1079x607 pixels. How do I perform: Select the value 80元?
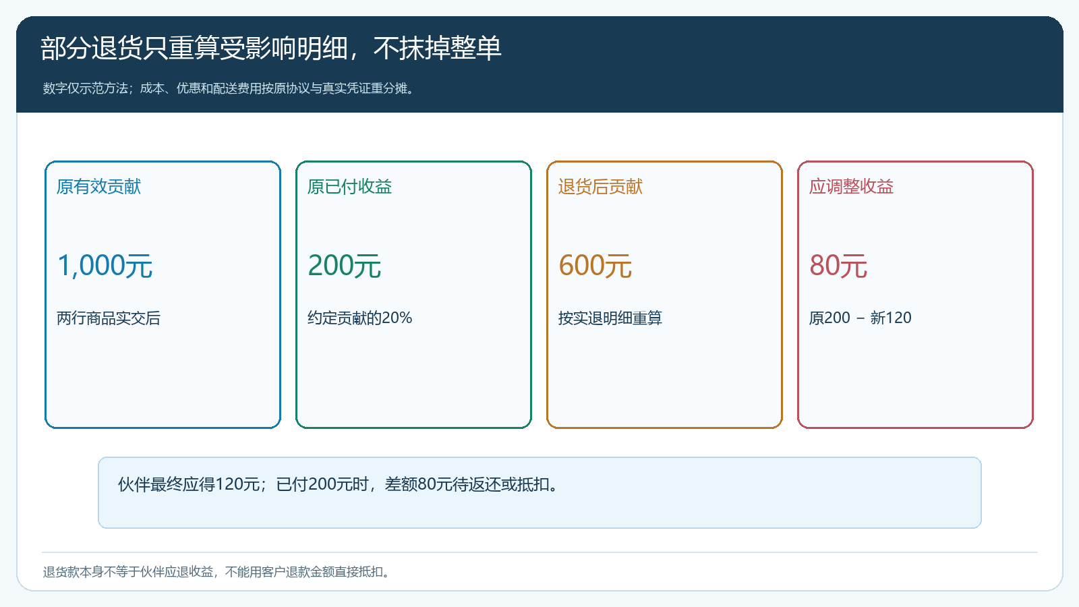[x=838, y=266]
